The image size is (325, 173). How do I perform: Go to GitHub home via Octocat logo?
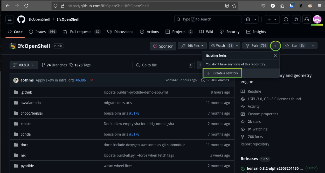click(x=21, y=19)
